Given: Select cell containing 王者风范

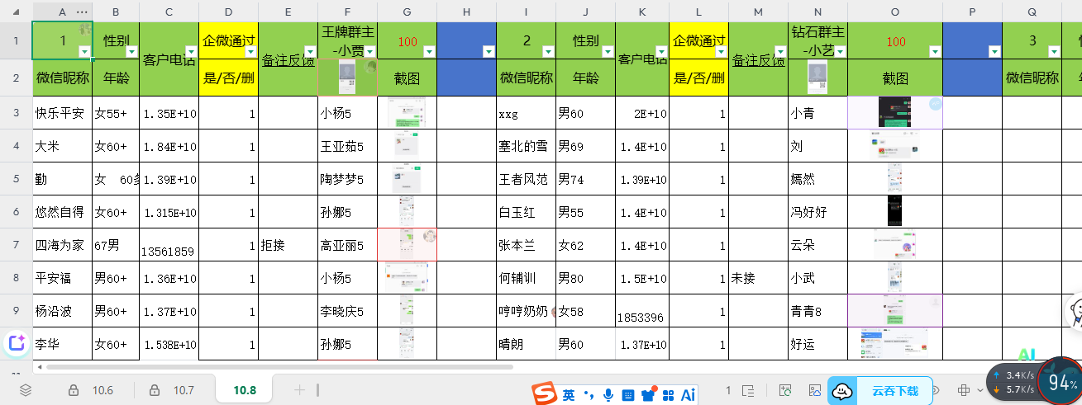Looking at the screenshot, I should [526, 179].
